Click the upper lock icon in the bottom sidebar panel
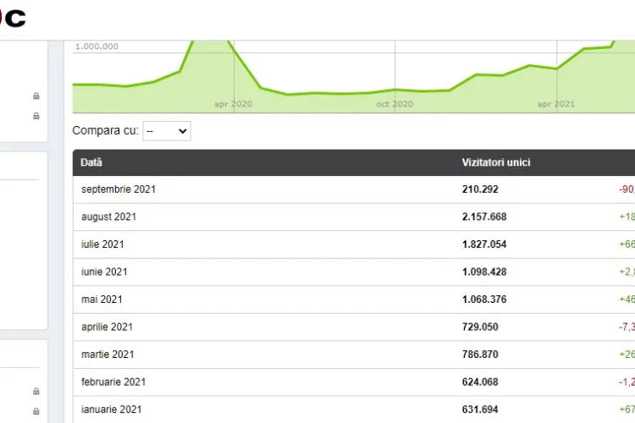 tap(36, 392)
